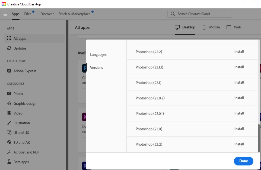Click the search magnifier icon

173,14
